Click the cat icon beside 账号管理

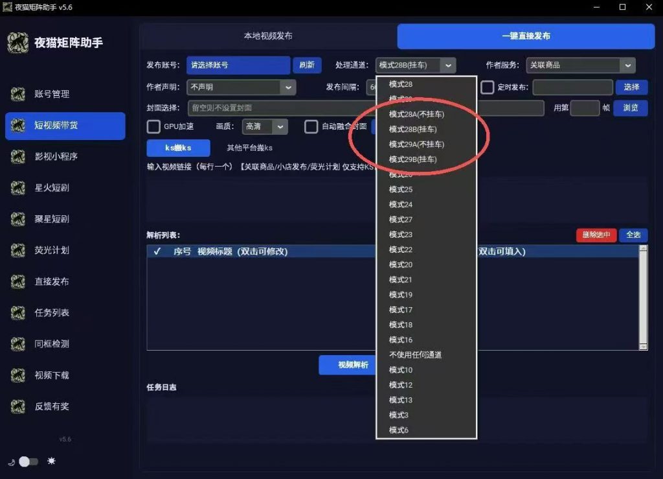[x=17, y=94]
